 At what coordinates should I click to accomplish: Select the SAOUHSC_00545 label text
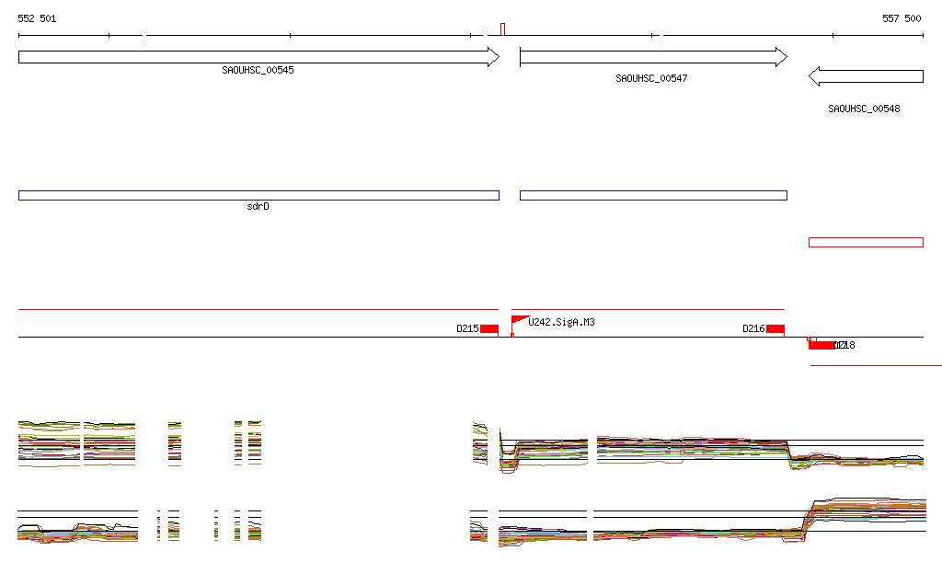pos(258,70)
